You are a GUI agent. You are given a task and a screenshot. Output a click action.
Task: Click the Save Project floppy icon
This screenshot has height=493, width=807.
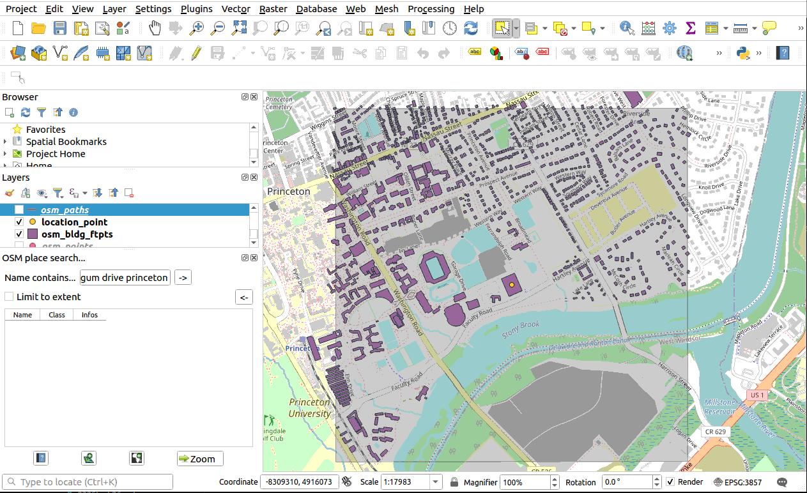coord(59,28)
